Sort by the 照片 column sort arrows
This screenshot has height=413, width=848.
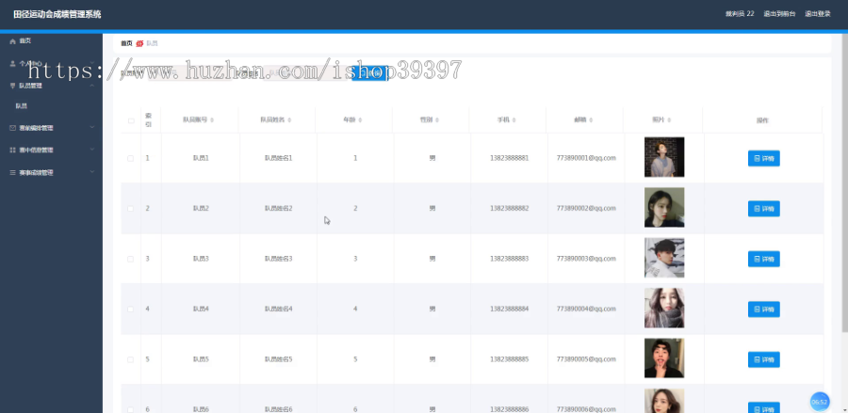click(669, 119)
